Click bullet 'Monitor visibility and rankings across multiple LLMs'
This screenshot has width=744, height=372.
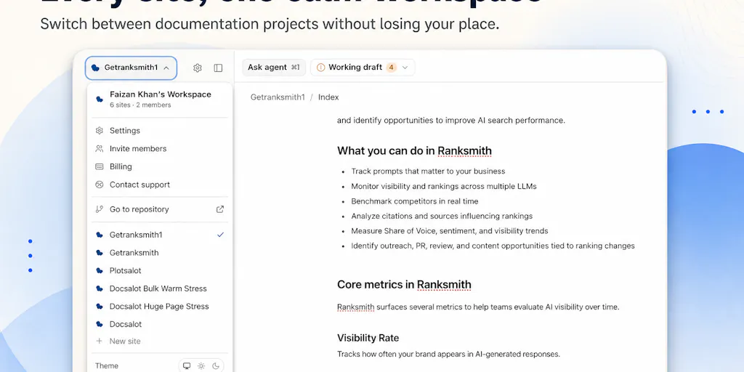click(x=444, y=187)
